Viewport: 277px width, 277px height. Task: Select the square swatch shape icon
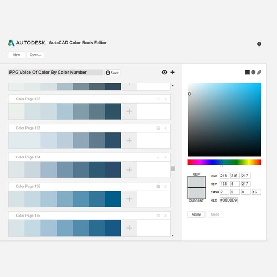point(248,72)
